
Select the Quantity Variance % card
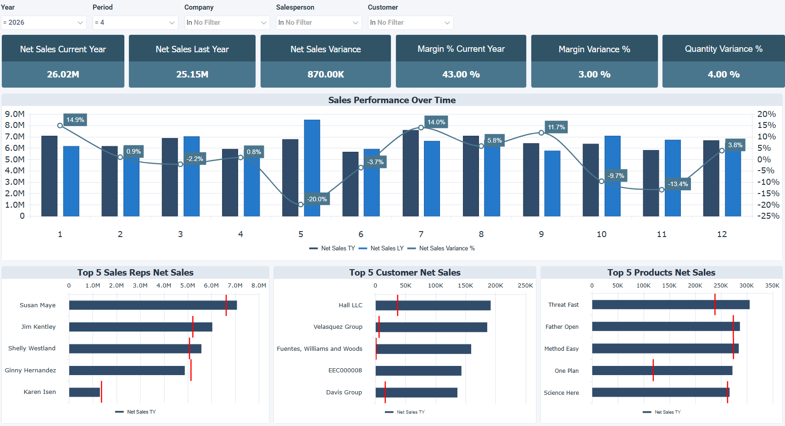pyautogui.click(x=724, y=61)
